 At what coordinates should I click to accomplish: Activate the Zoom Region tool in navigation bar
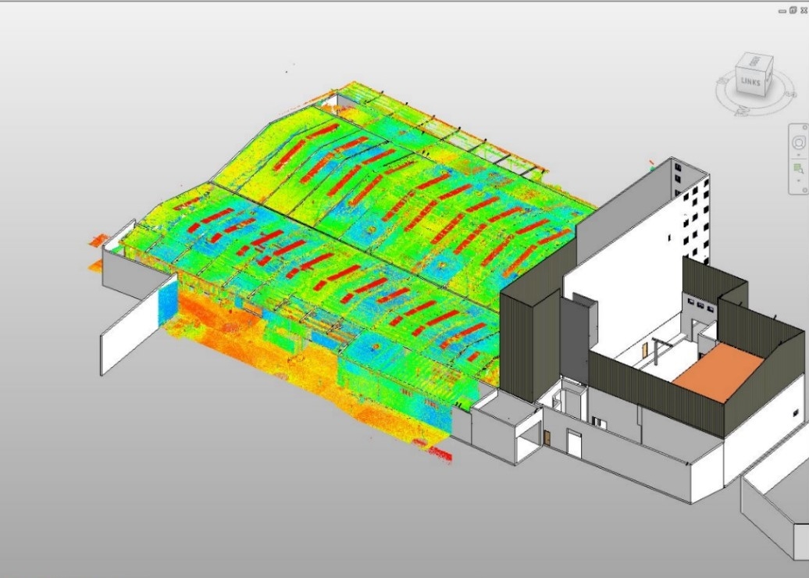(x=798, y=169)
